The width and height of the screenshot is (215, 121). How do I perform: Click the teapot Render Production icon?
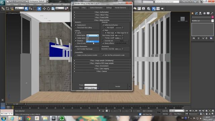click(x=162, y=9)
